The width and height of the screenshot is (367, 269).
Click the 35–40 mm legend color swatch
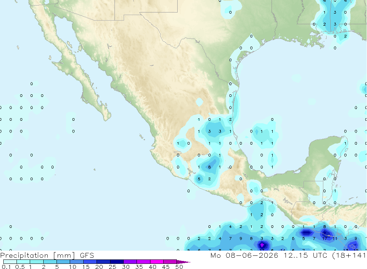143,262
